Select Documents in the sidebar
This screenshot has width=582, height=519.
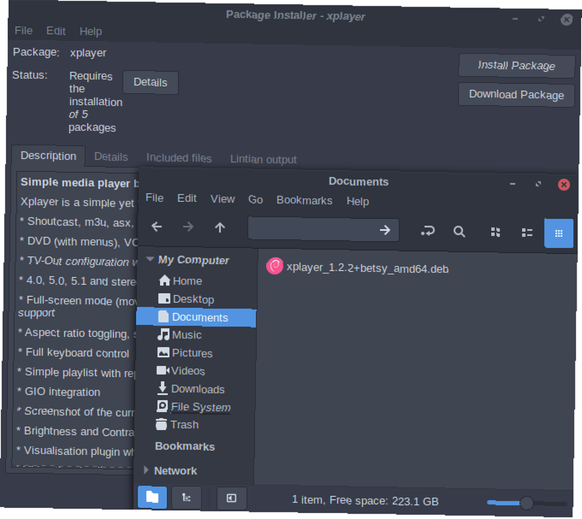click(x=196, y=317)
